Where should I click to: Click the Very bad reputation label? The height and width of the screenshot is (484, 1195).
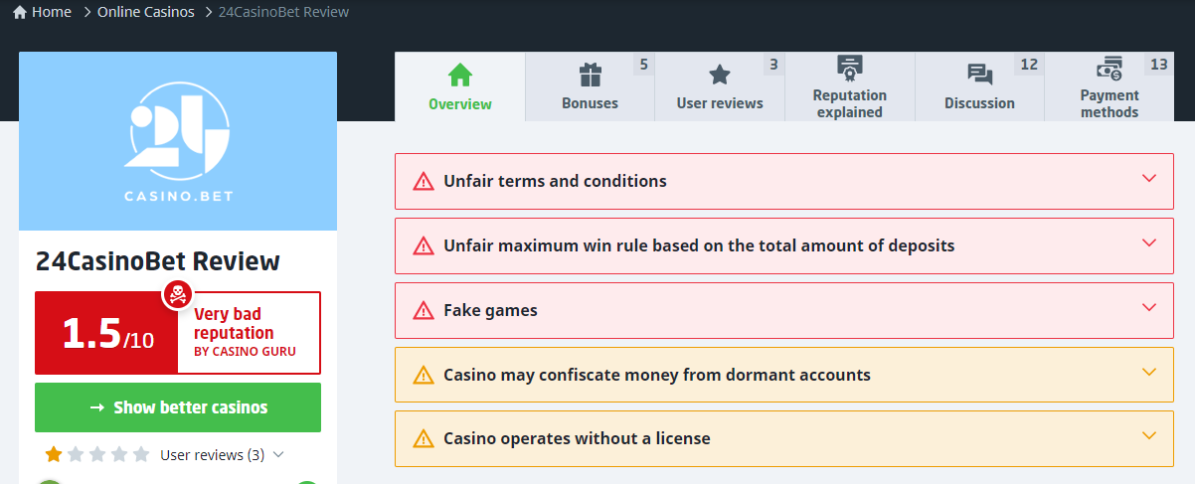point(235,324)
